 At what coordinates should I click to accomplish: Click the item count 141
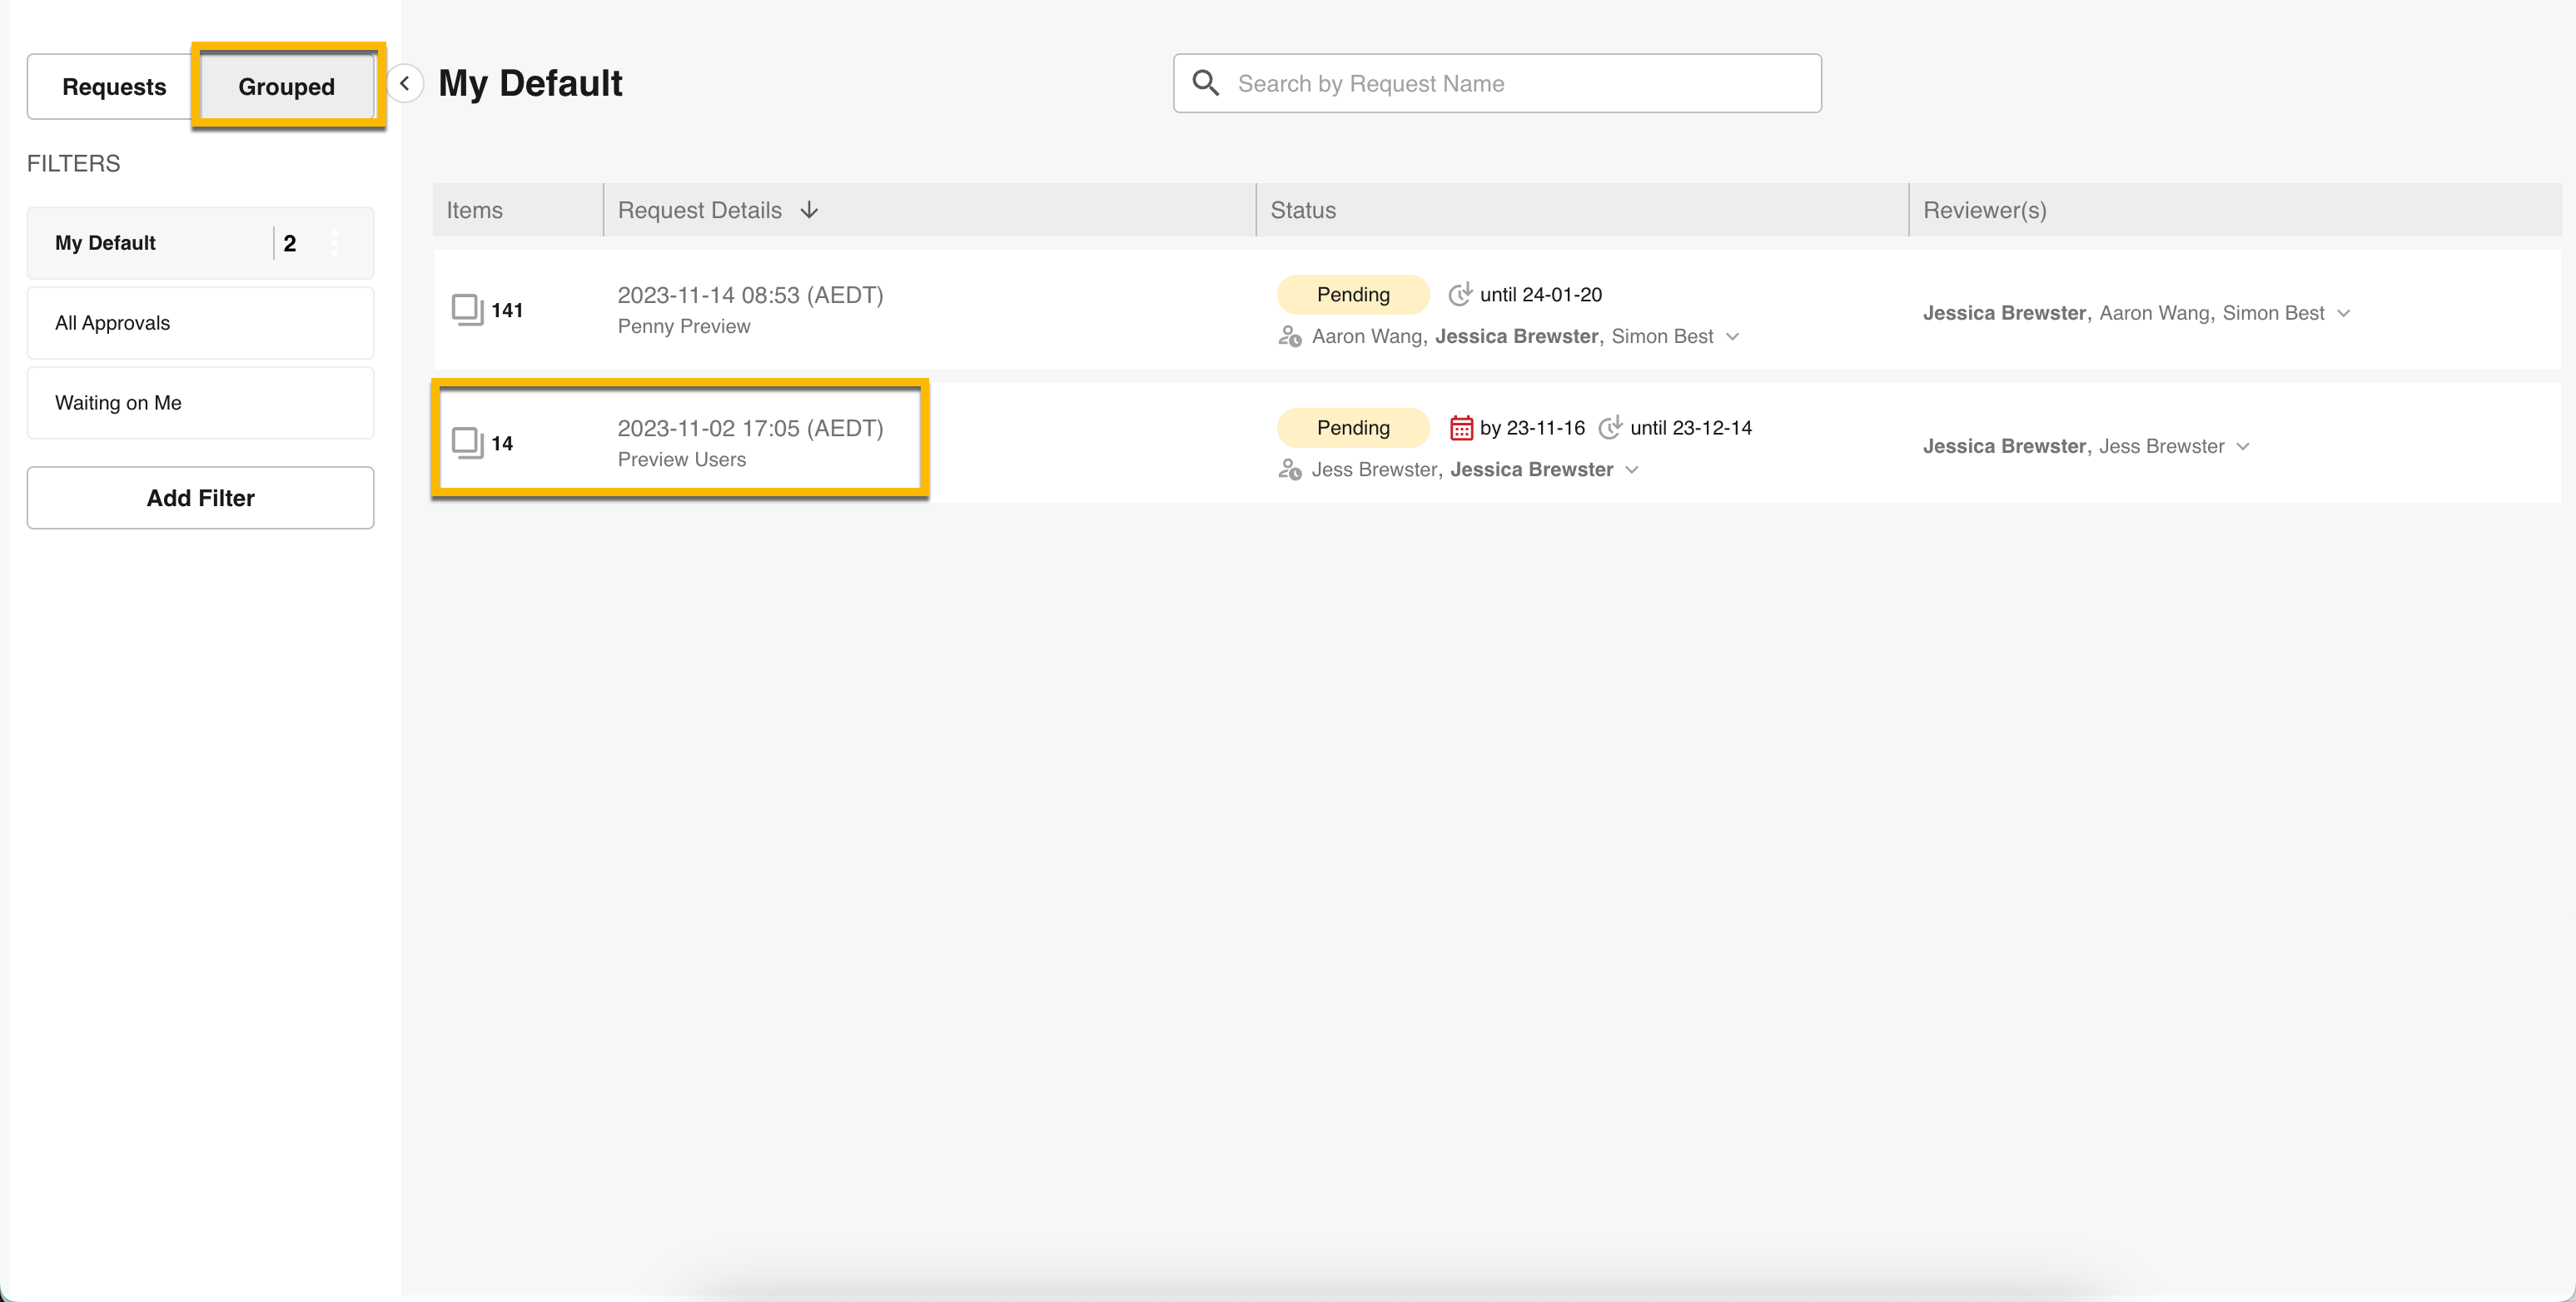point(507,310)
